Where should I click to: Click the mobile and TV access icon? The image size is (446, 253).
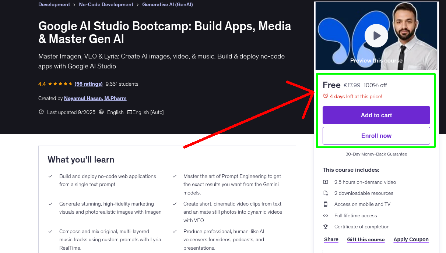pos(326,204)
